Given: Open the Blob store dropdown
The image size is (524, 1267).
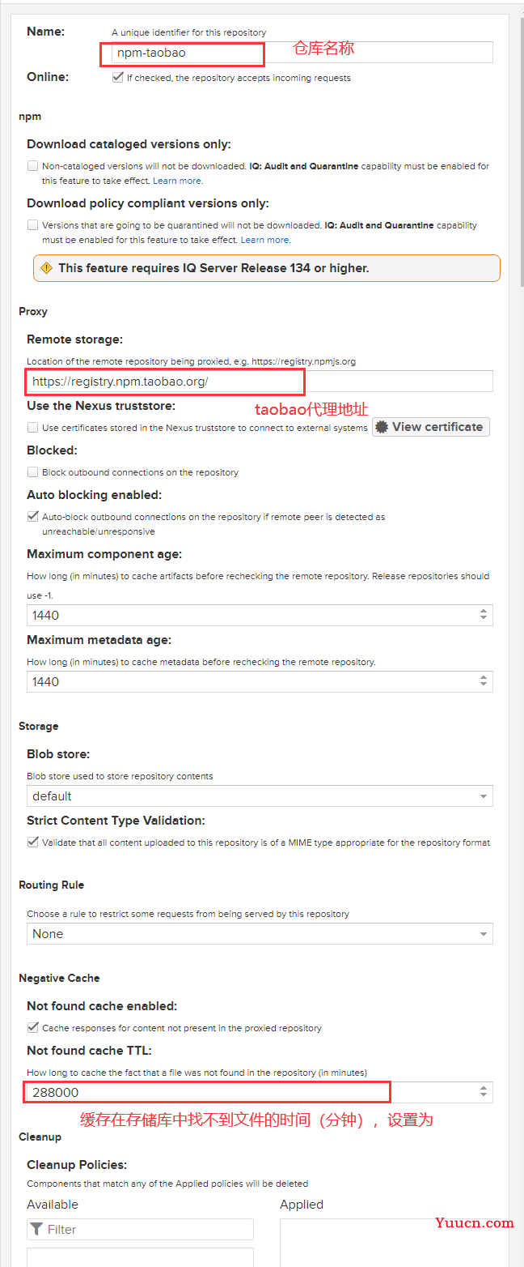Looking at the screenshot, I should 260,796.
